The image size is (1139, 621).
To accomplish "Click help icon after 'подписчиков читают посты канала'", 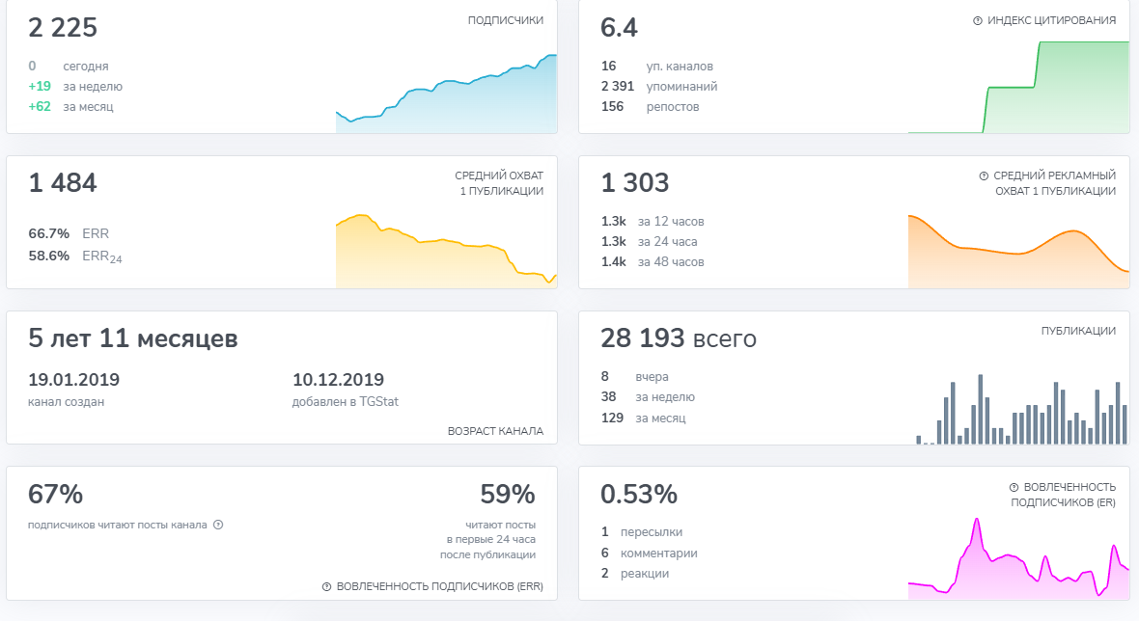I will [218, 526].
